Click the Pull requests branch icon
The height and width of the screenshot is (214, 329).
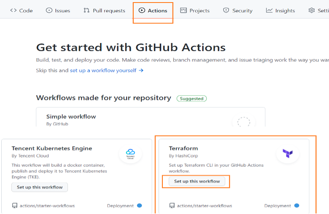pyautogui.click(x=86, y=10)
